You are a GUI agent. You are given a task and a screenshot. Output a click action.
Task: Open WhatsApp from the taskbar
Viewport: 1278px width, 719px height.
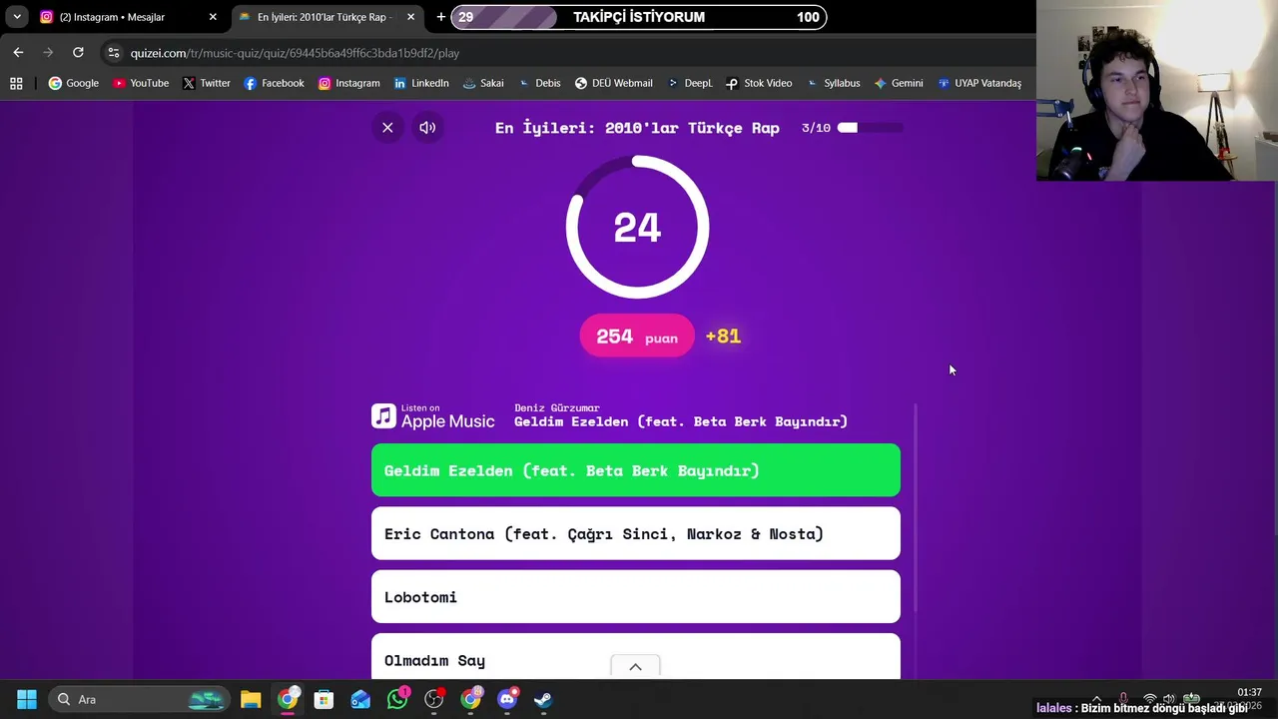point(397,699)
